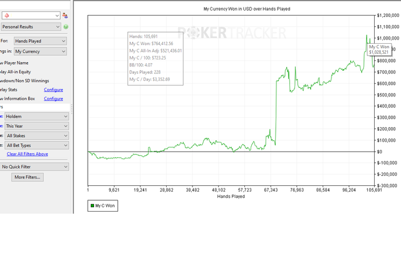
Task: Click the Clear All Filters Above link
Action: (28, 154)
